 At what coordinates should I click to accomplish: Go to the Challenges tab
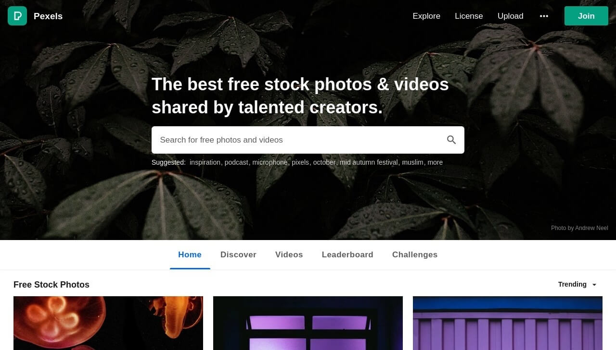click(x=415, y=254)
